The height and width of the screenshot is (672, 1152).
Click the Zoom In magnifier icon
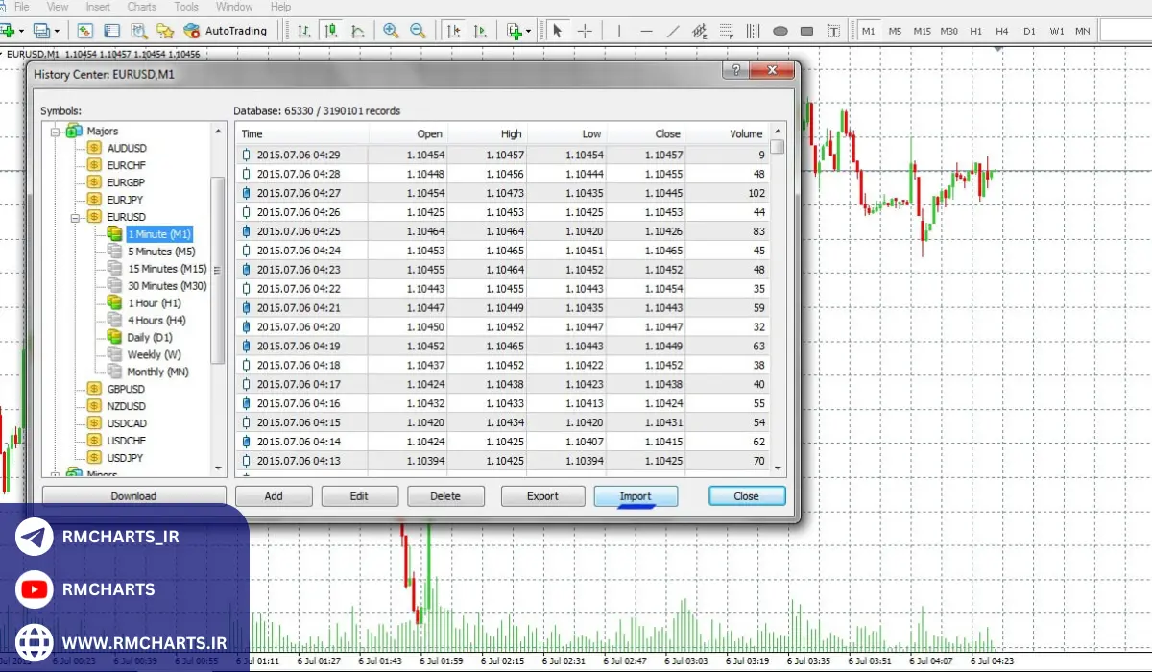391,31
